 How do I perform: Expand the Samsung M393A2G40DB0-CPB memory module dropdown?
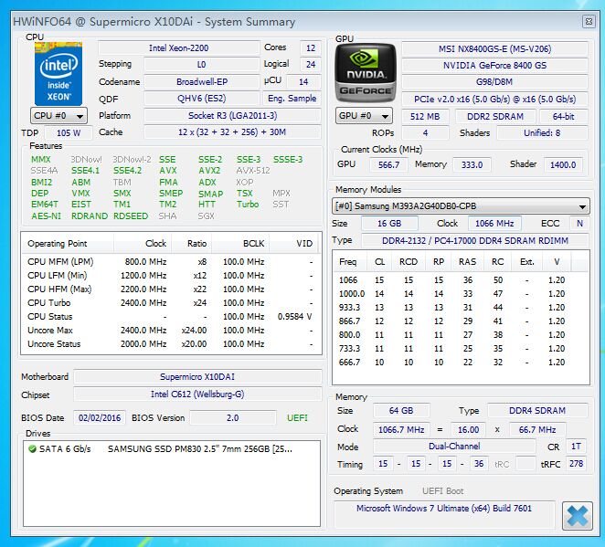pyautogui.click(x=461, y=206)
